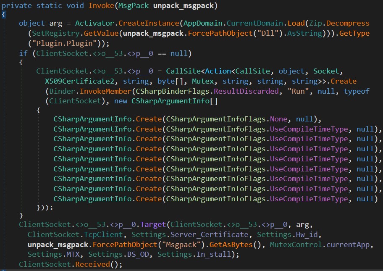Click the currentApp field
Image resolution: width=383 pixels, height=271 pixels.
(x=348, y=245)
